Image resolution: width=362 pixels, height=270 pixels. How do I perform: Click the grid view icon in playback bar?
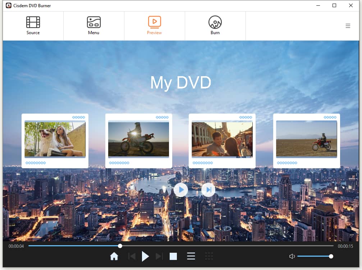pos(209,256)
